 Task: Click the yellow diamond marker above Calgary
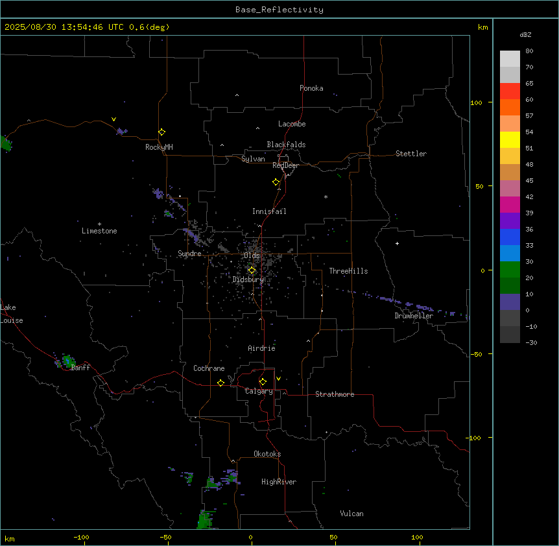(263, 382)
